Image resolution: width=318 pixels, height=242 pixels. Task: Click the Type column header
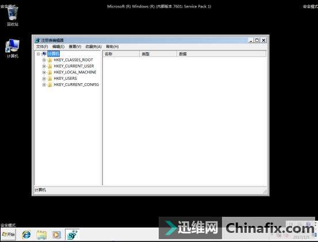[x=158, y=54]
